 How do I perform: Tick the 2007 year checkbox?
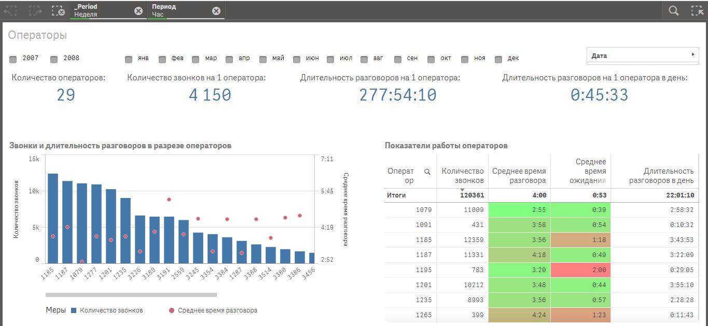tap(13, 59)
